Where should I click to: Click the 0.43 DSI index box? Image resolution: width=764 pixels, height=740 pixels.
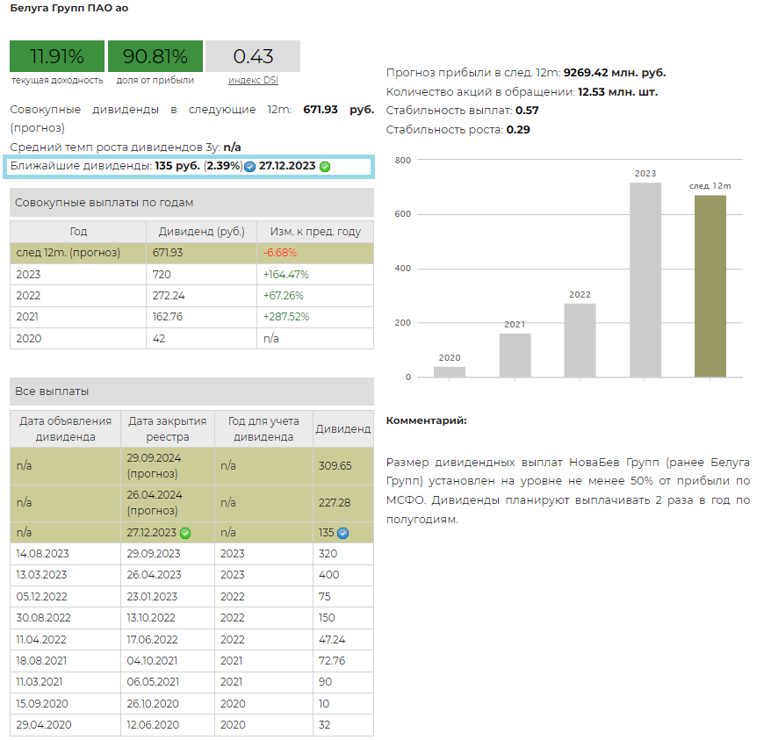coord(253,57)
